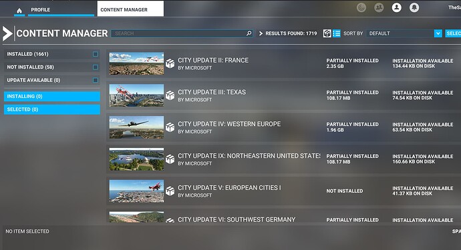
Task: Open the user profile avatar icon
Action: pyautogui.click(x=397, y=7)
